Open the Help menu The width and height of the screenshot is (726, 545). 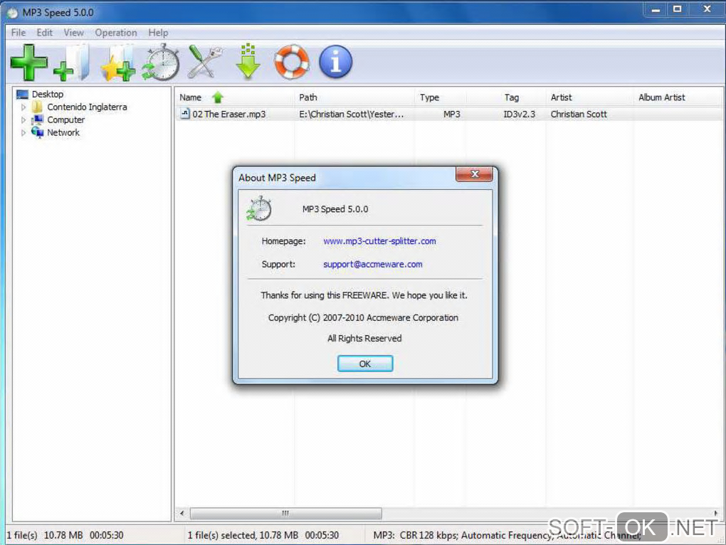pos(158,33)
